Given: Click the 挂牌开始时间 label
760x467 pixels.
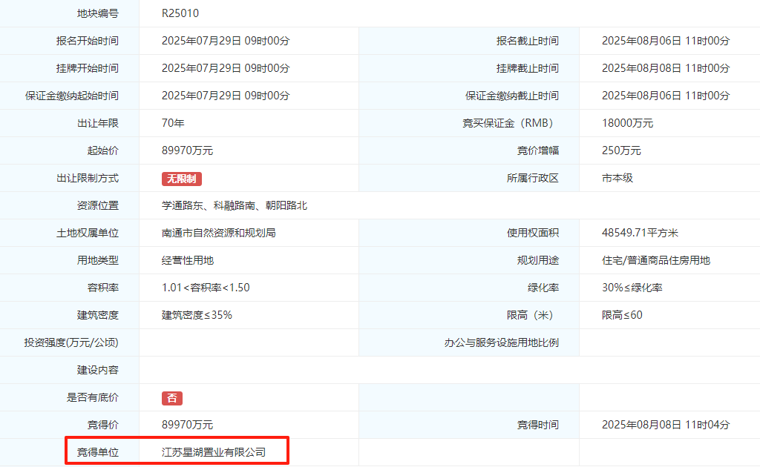Looking at the screenshot, I should pos(88,68).
